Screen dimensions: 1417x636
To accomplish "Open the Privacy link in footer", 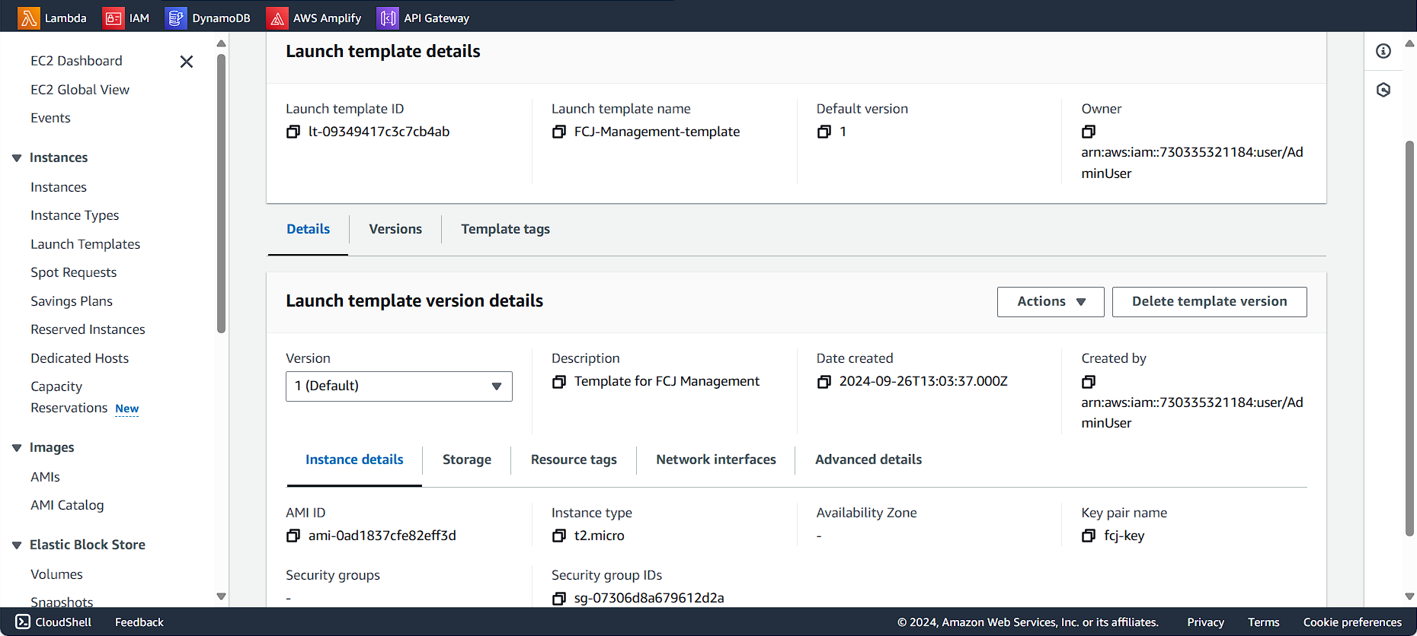I will click(x=1205, y=622).
